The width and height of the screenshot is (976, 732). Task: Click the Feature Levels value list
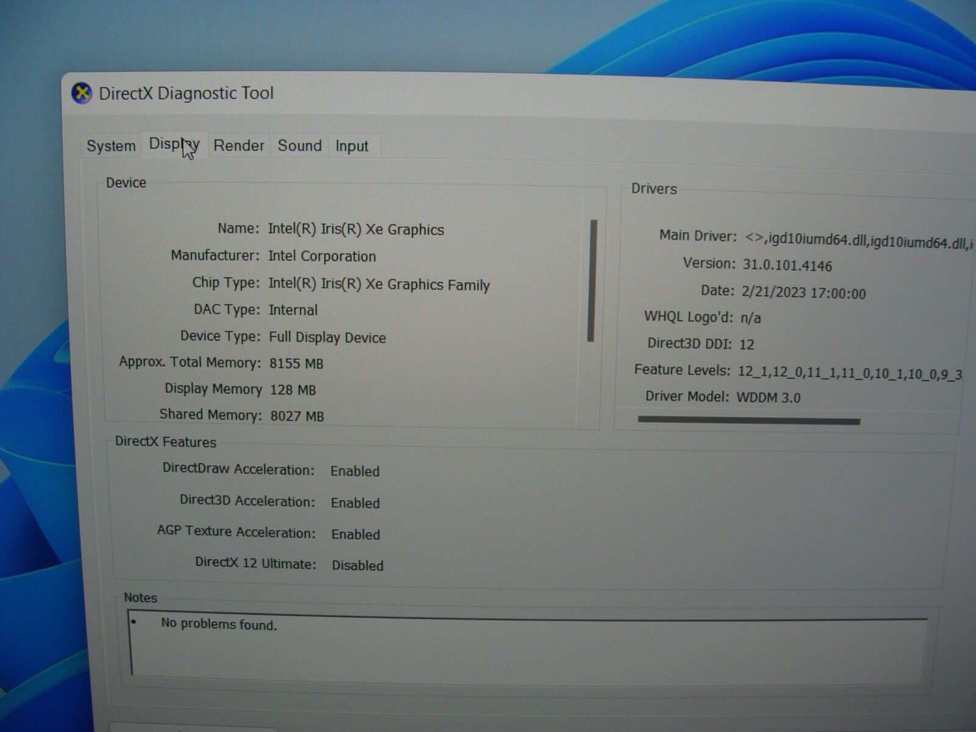850,373
